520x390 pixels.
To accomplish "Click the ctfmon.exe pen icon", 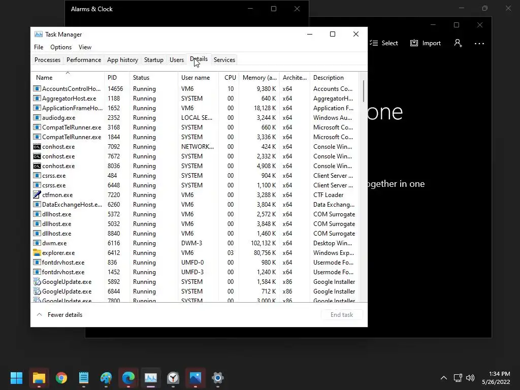I will pyautogui.click(x=37, y=194).
